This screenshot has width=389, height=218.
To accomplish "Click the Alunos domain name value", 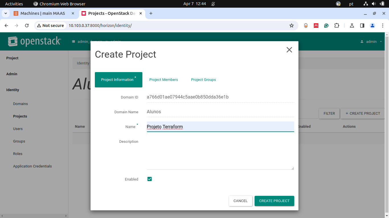I will tap(154, 112).
